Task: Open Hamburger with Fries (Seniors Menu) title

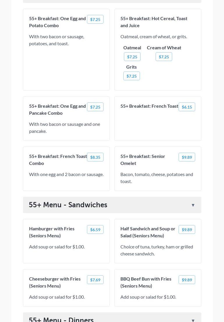Action: [x=52, y=232]
